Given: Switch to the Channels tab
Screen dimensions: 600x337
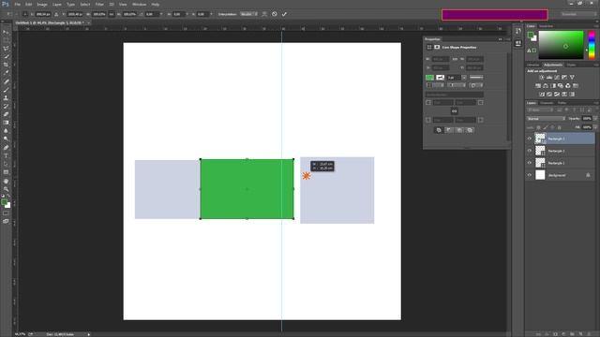Looking at the screenshot, I should pos(547,103).
